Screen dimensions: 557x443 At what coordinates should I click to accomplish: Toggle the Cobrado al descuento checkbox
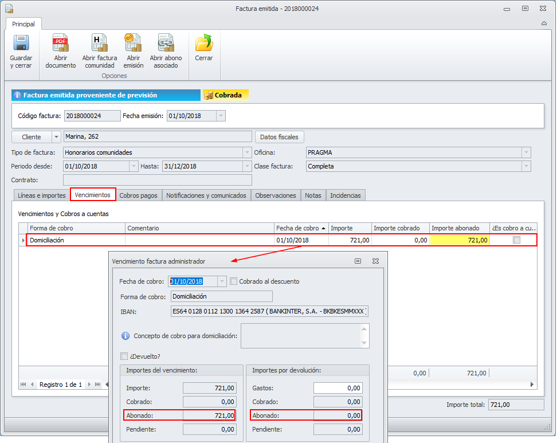click(x=234, y=281)
